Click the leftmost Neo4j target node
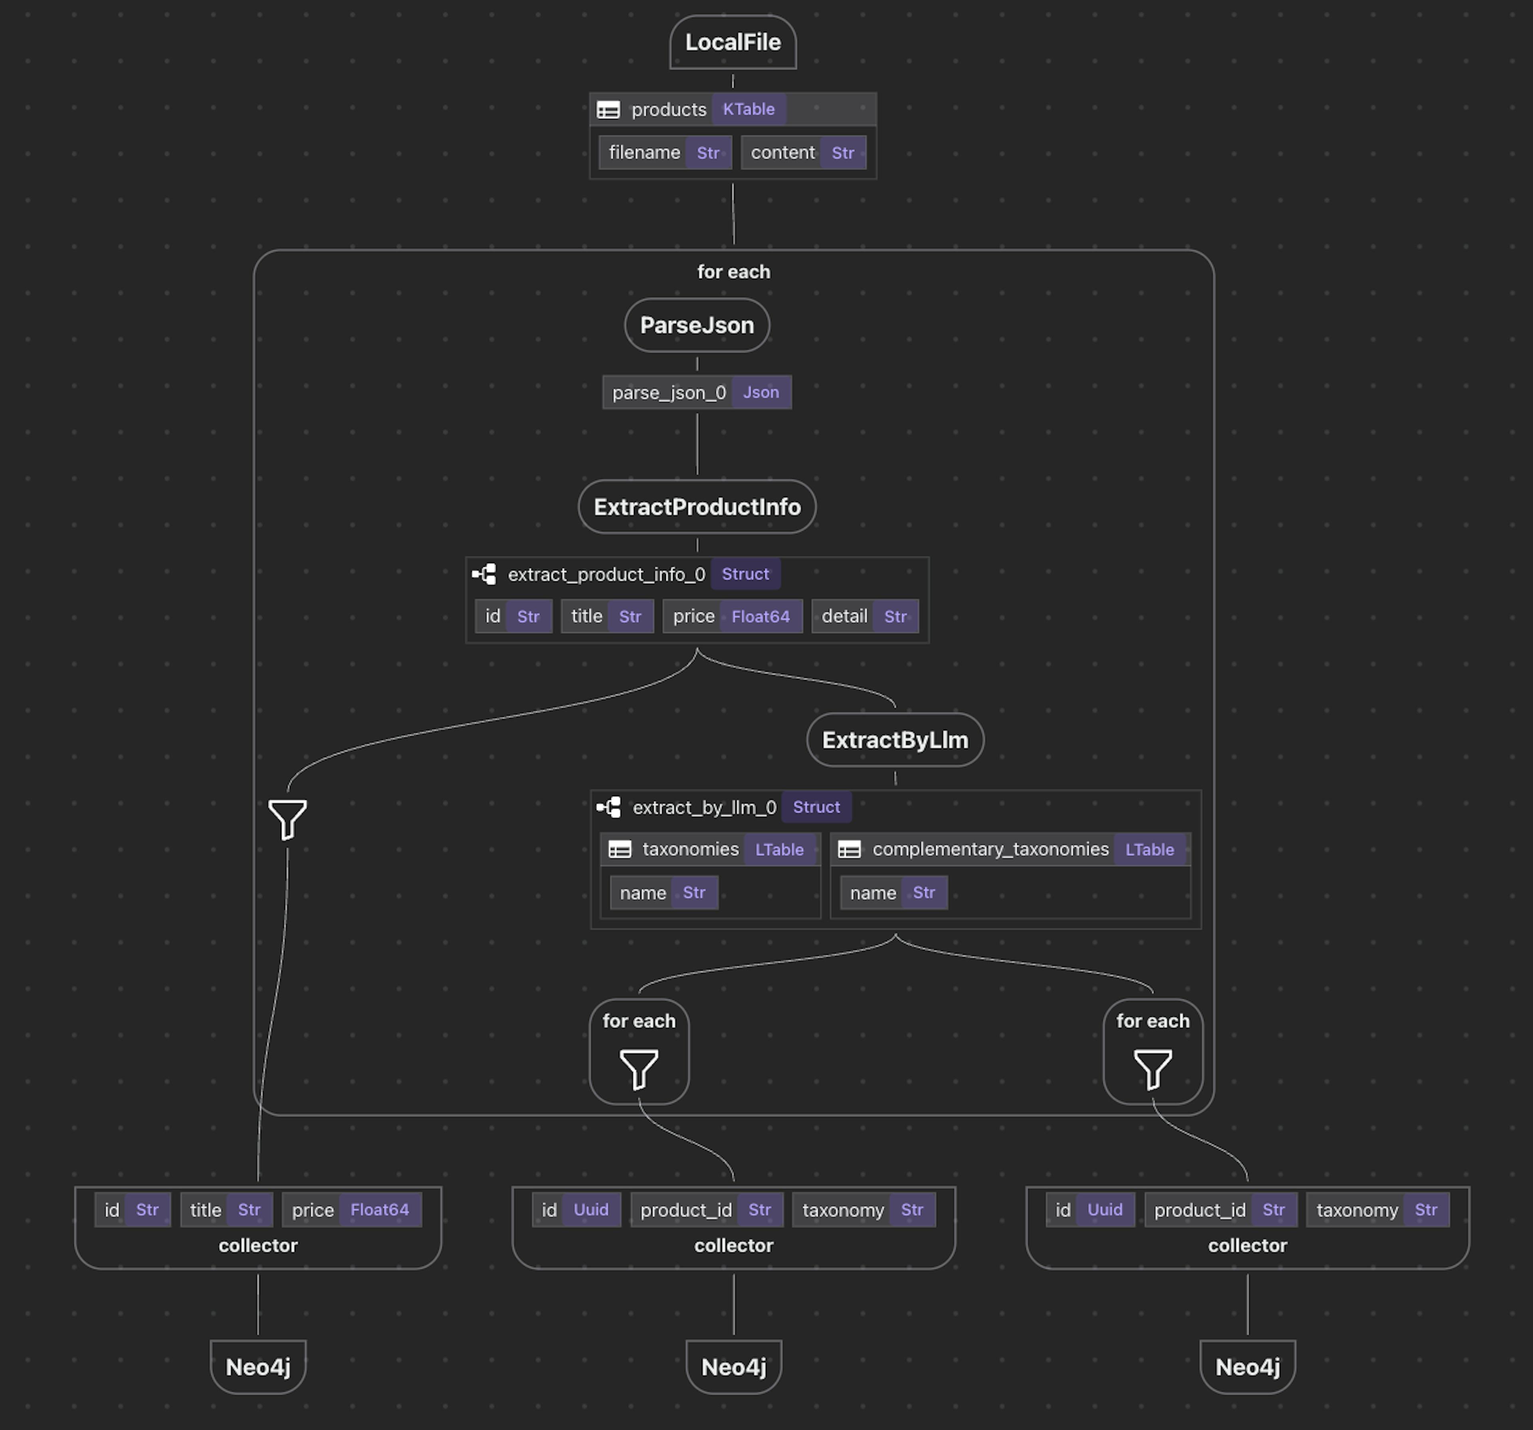This screenshot has width=1533, height=1430. 258,1367
